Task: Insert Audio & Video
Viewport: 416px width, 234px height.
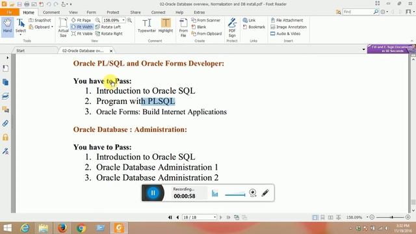Action: [x=285, y=34]
